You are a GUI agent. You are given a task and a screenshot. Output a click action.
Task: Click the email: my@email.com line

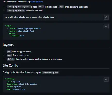point(16,89)
